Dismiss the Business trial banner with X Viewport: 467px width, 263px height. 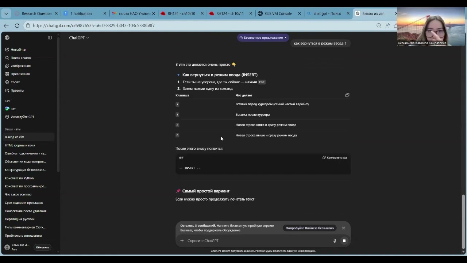[x=343, y=228]
